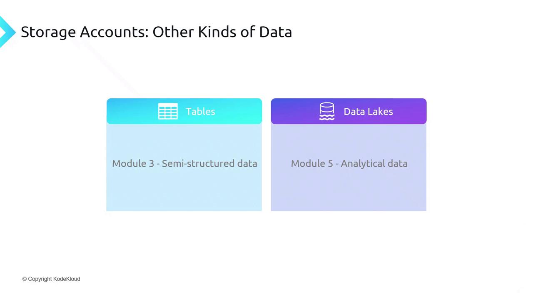Click the Data Lakes database icon
Viewport: 533px width, 300px height.
(x=327, y=111)
